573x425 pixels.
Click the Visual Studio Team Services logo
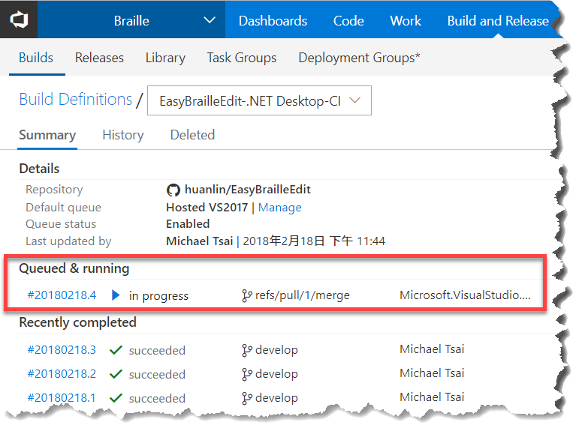coord(19,19)
